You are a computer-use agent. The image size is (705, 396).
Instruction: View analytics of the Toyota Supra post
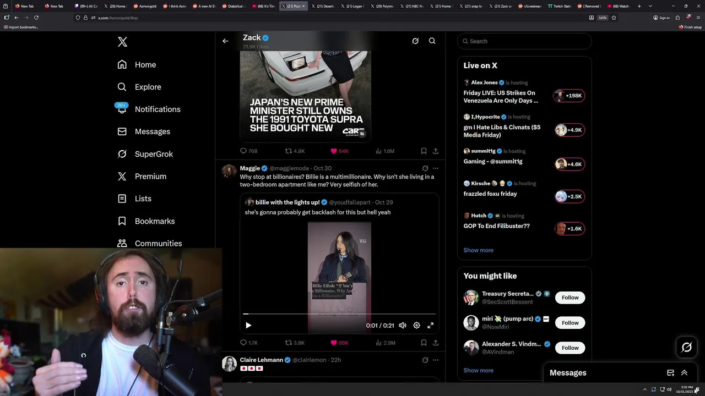click(x=385, y=151)
